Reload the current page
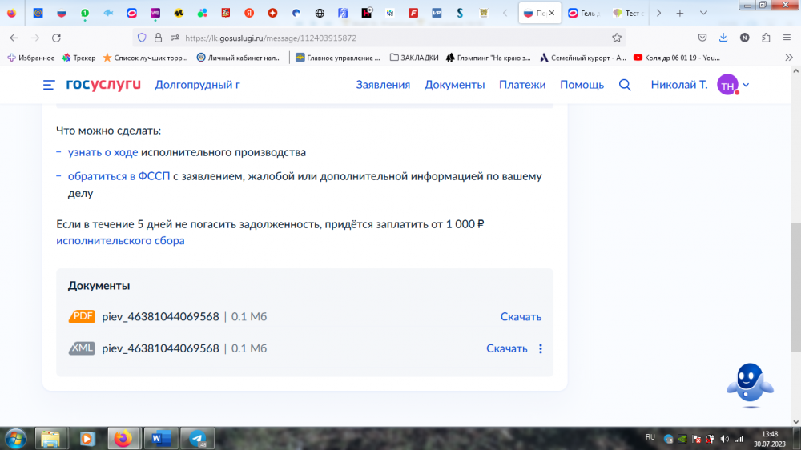 [x=56, y=38]
